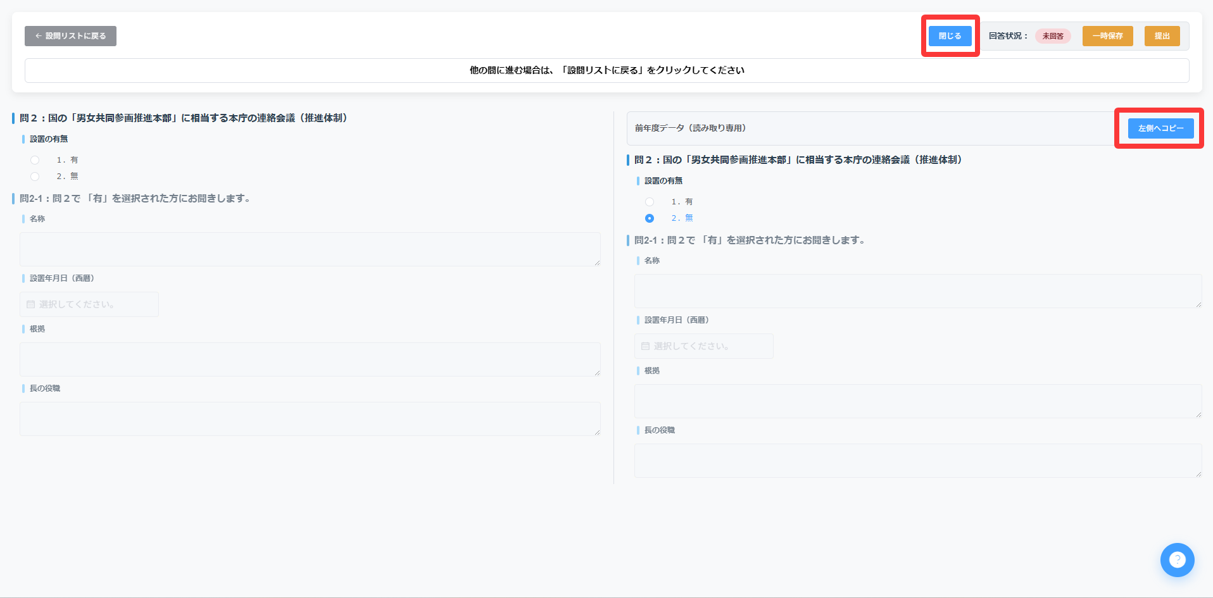Open the left 設置年月日 date picker

(x=89, y=304)
